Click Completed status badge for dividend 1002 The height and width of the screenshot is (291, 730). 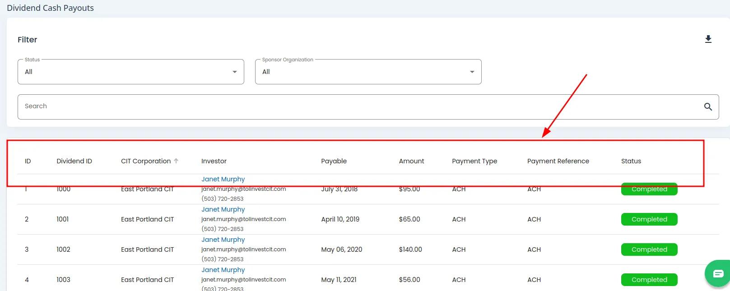tap(649, 249)
